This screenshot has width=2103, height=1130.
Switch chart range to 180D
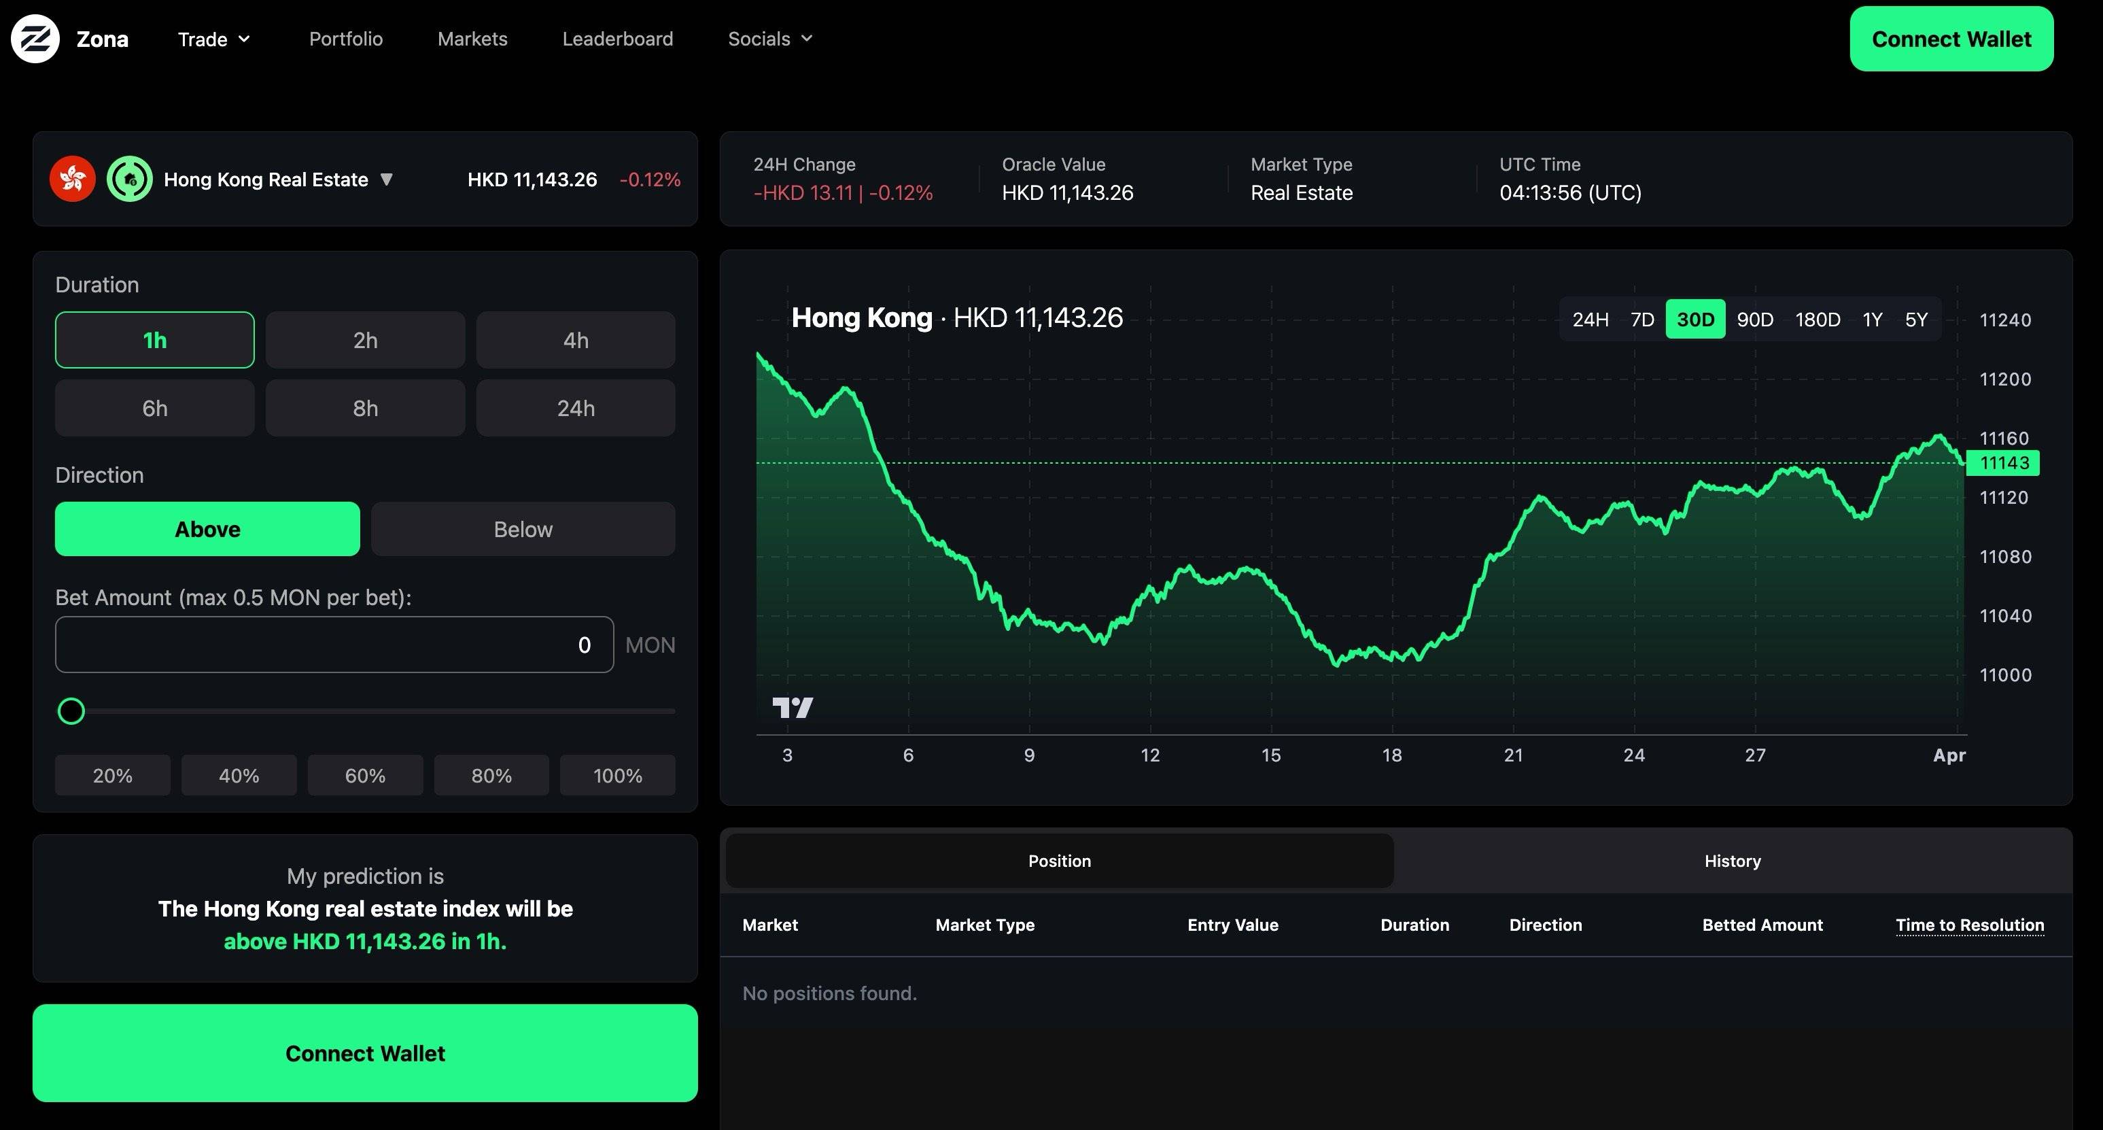1818,320
